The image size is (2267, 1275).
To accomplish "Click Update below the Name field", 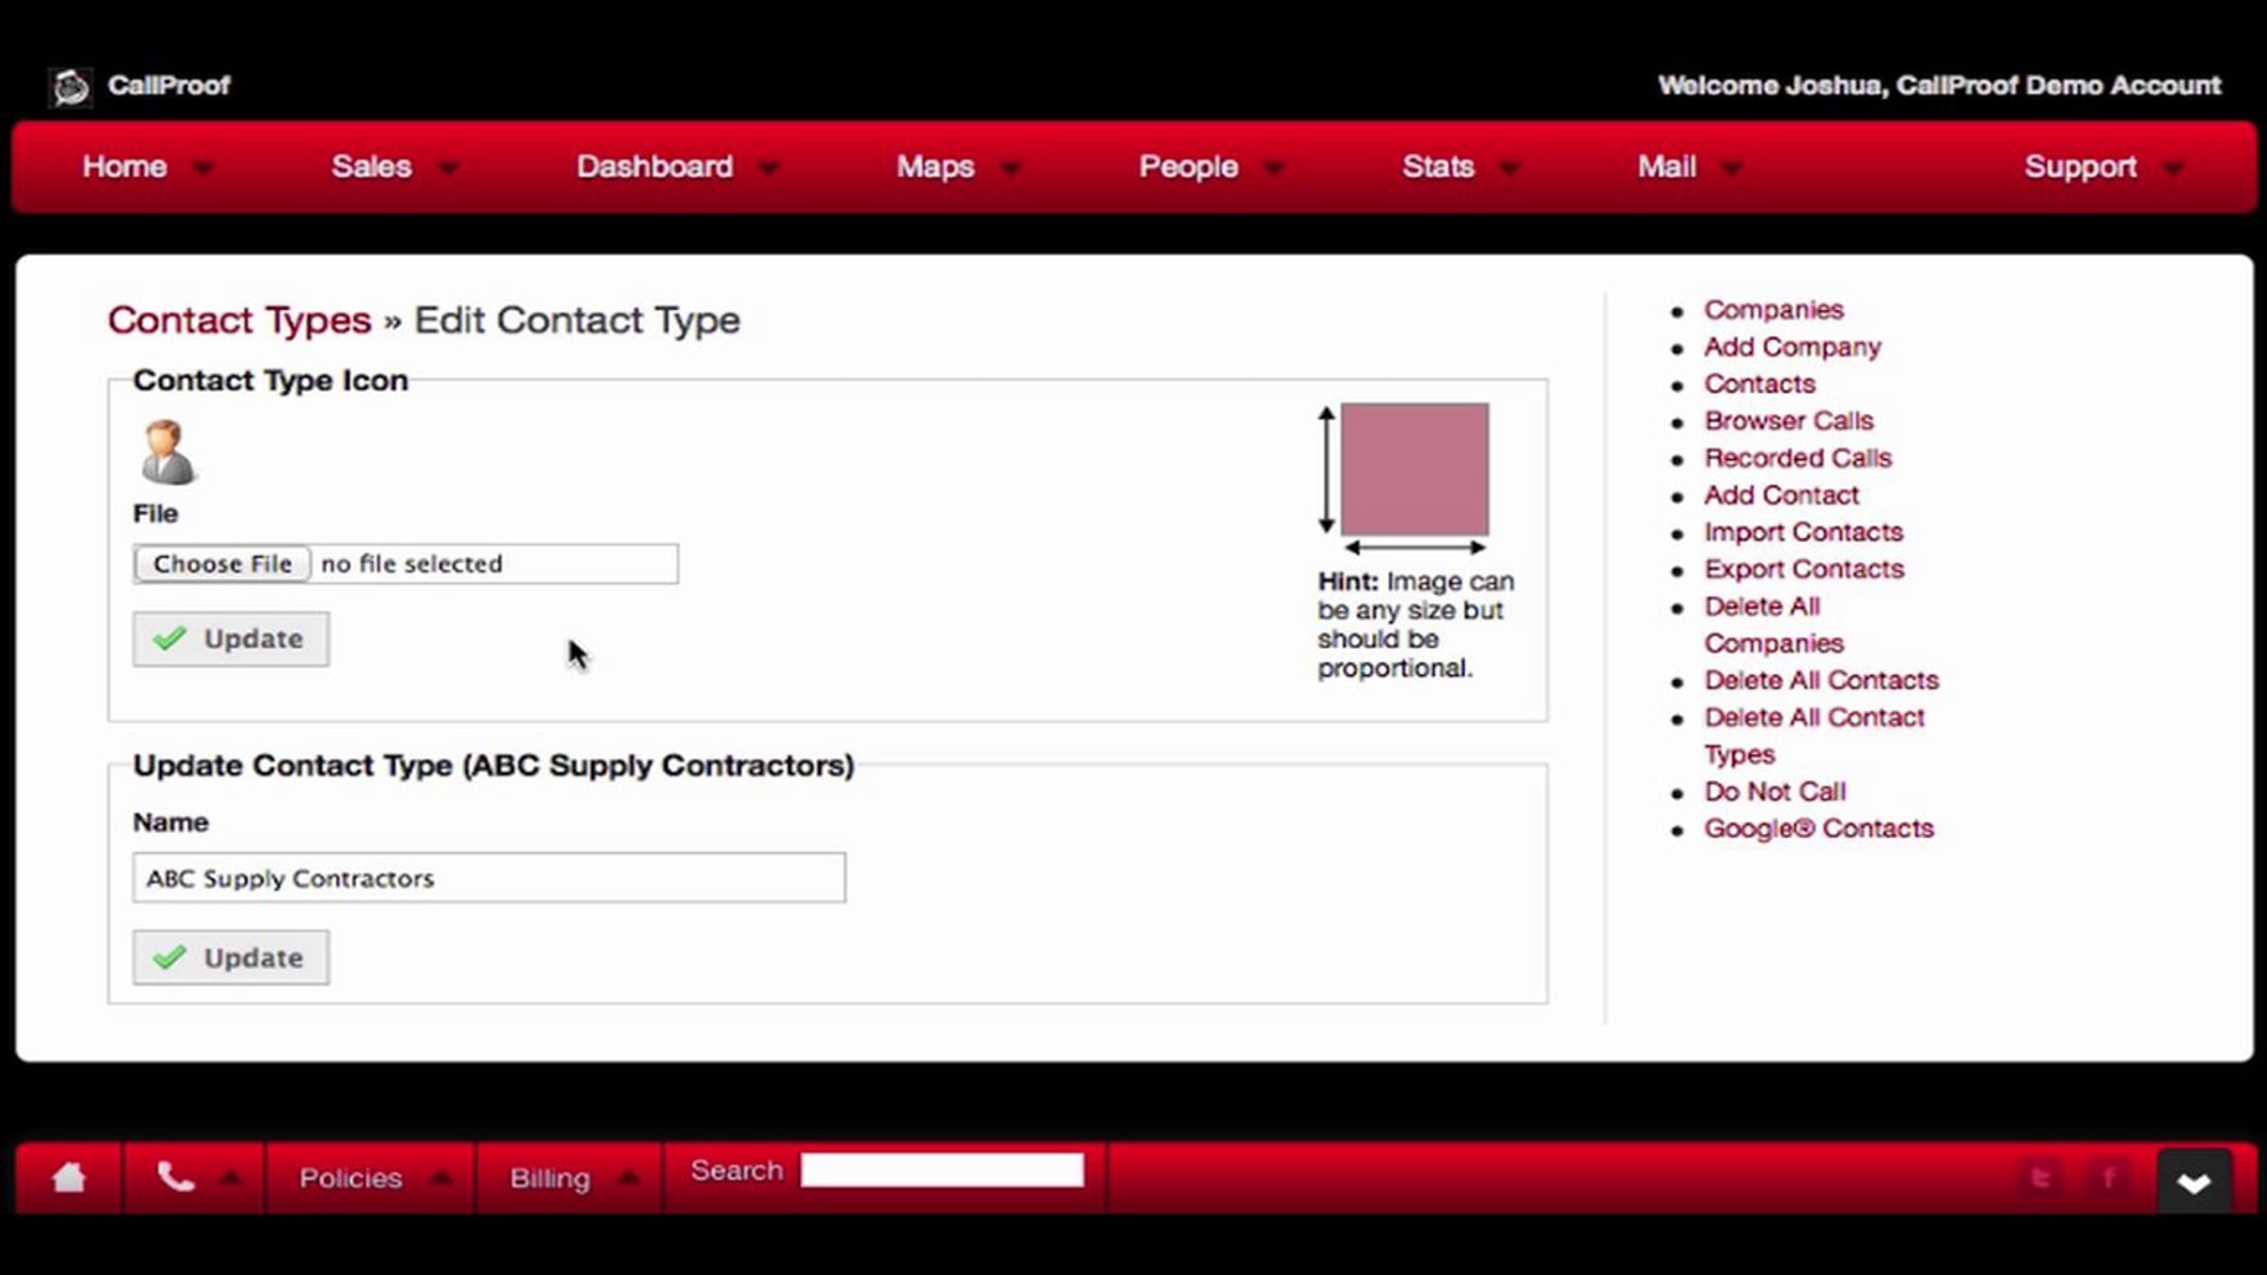I will pyautogui.click(x=231, y=958).
